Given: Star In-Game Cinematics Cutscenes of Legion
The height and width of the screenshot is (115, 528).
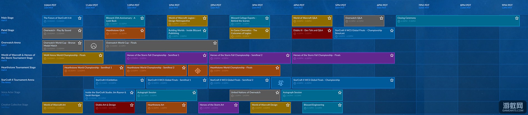Looking at the screenshot, I should [x=267, y=31].
